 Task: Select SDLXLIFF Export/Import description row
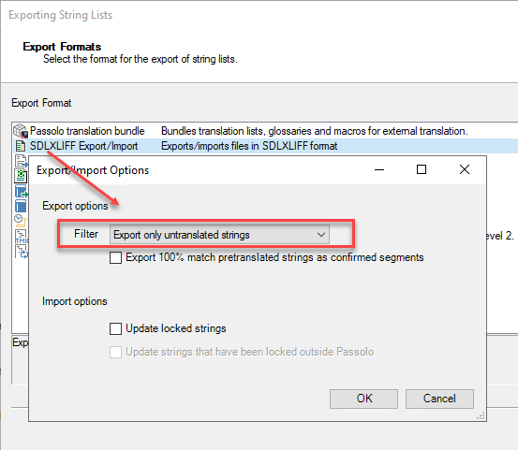(x=249, y=146)
